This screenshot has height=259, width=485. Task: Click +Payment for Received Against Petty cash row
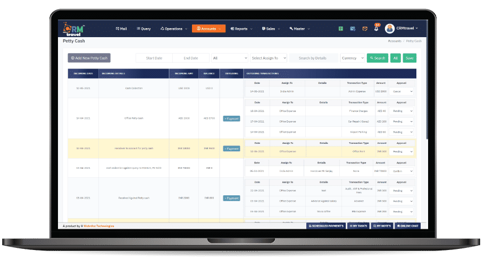231,198
